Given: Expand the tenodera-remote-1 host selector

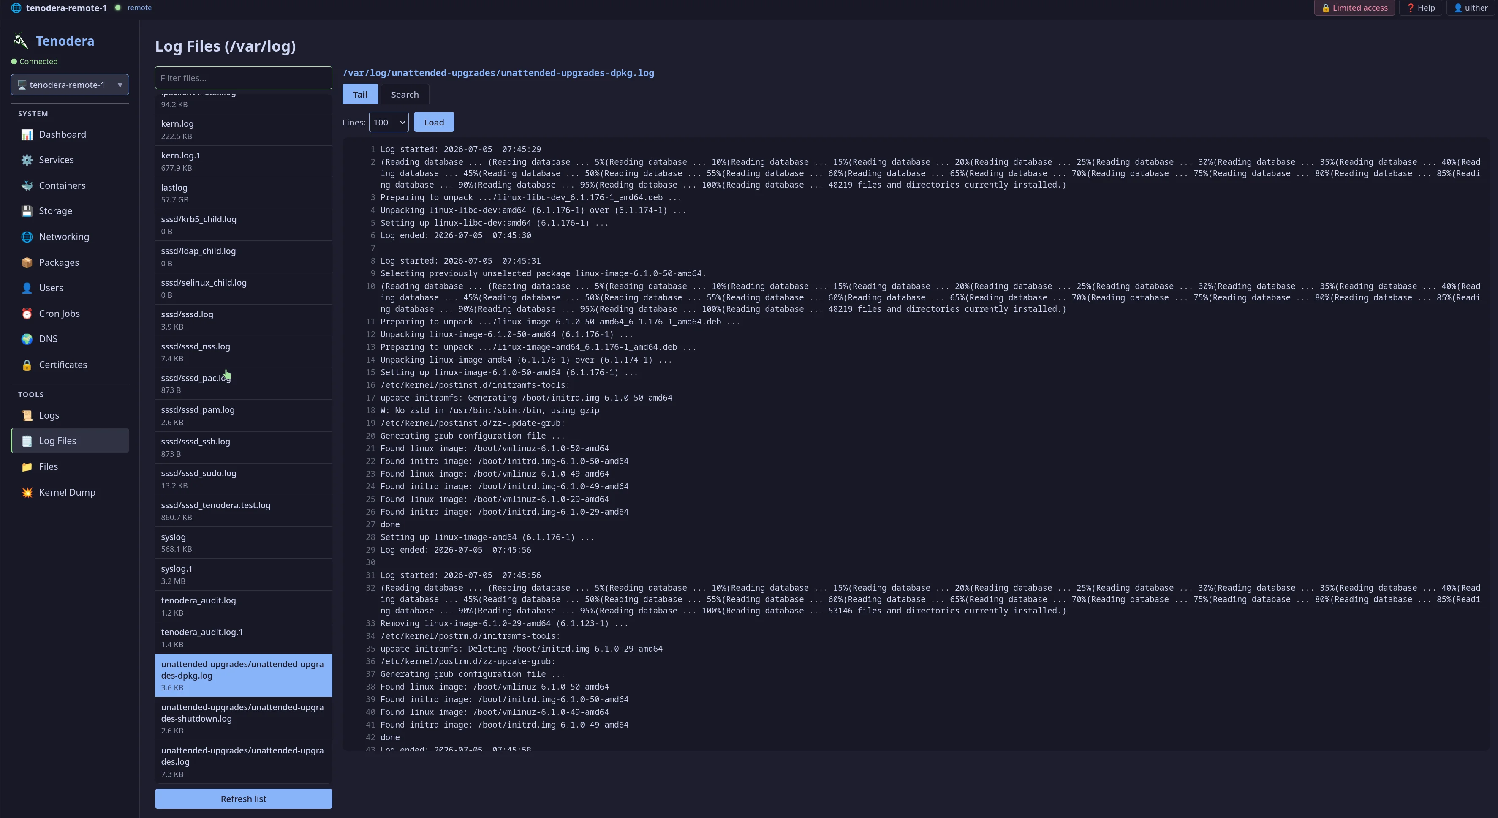Looking at the screenshot, I should (70, 85).
